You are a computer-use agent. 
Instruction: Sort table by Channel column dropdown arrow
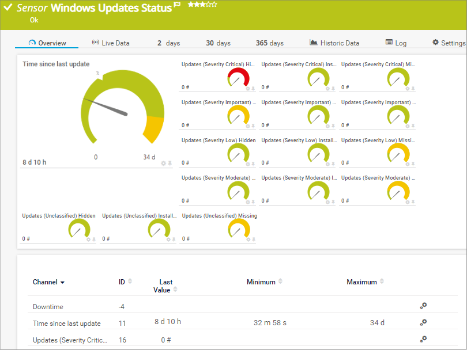pos(62,283)
